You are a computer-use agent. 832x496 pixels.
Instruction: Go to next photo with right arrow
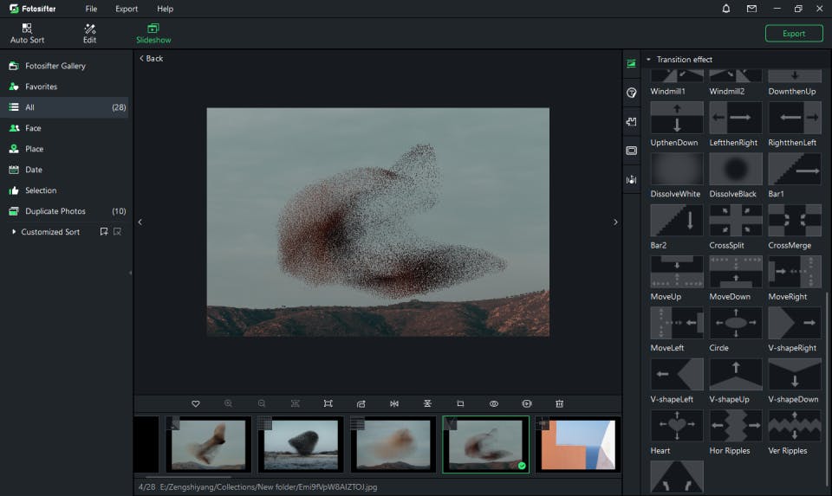[x=615, y=222]
